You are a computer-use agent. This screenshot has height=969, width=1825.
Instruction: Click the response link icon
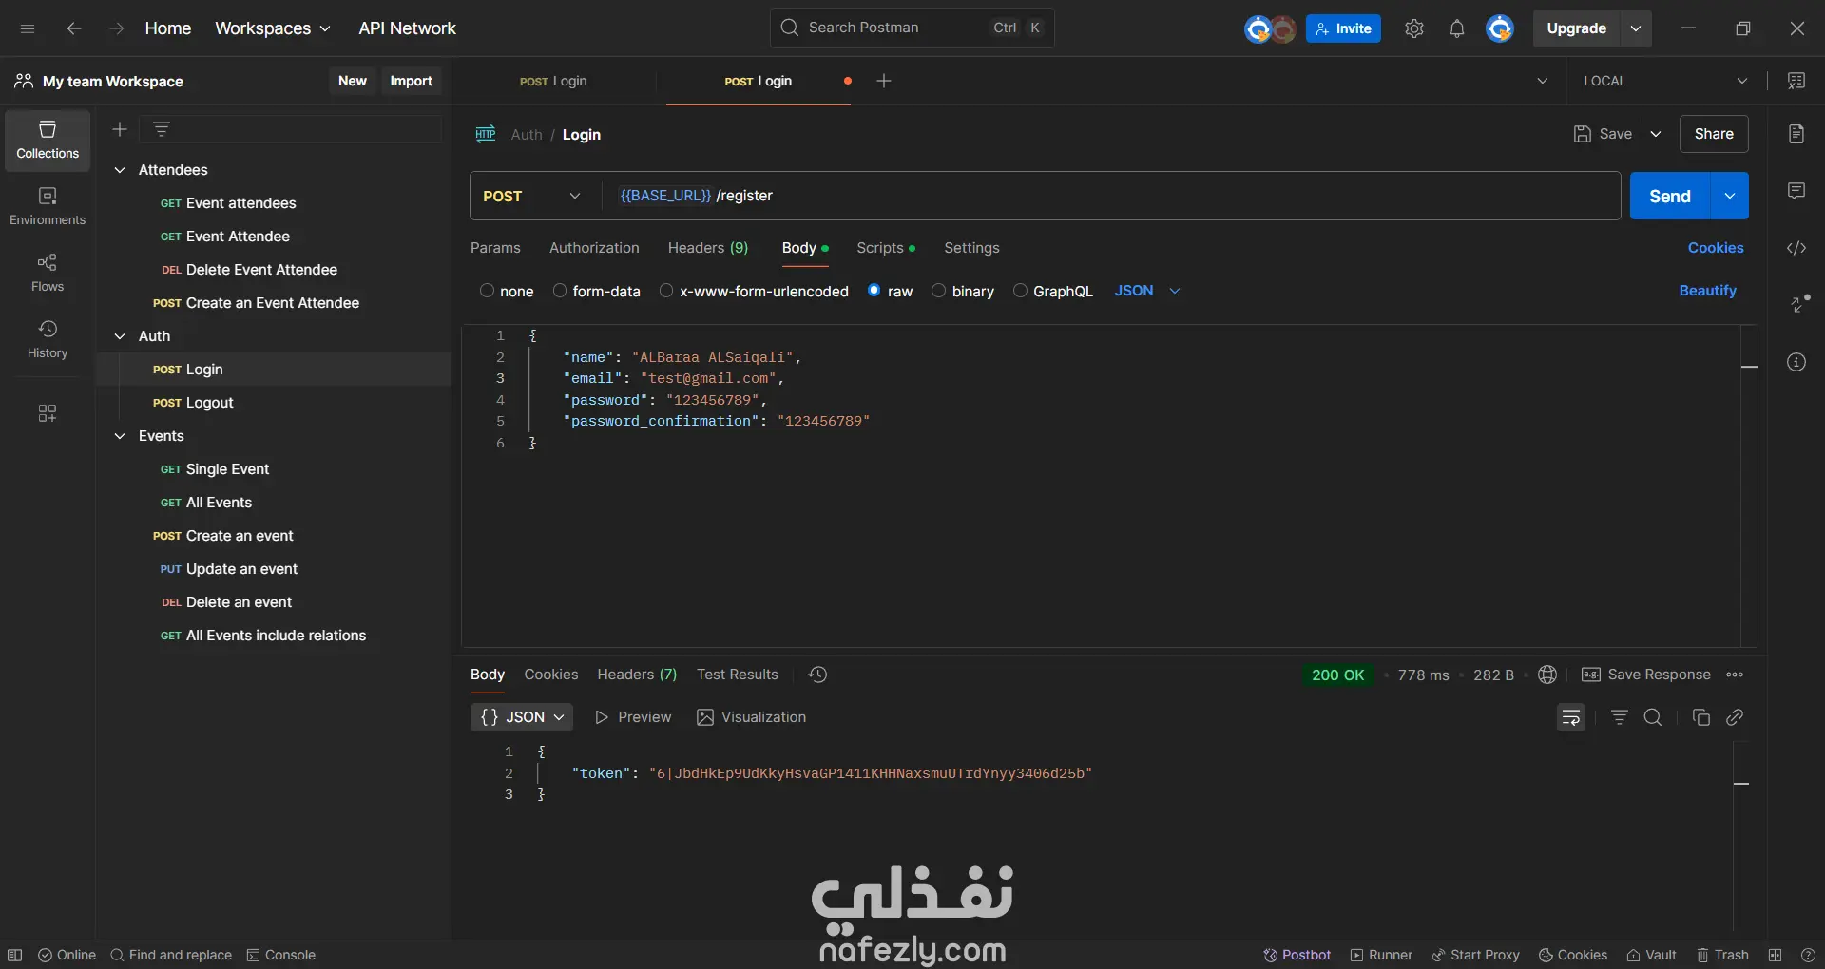click(x=1735, y=717)
